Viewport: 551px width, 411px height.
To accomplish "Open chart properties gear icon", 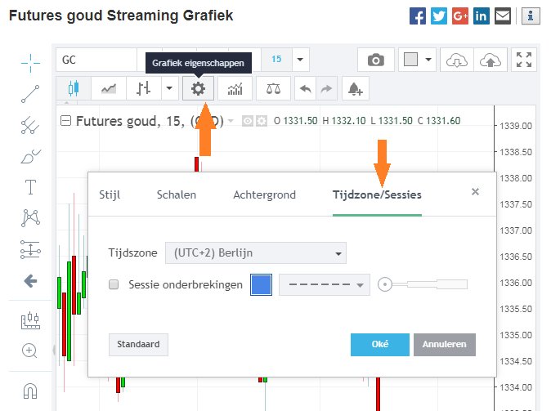I will tap(198, 88).
